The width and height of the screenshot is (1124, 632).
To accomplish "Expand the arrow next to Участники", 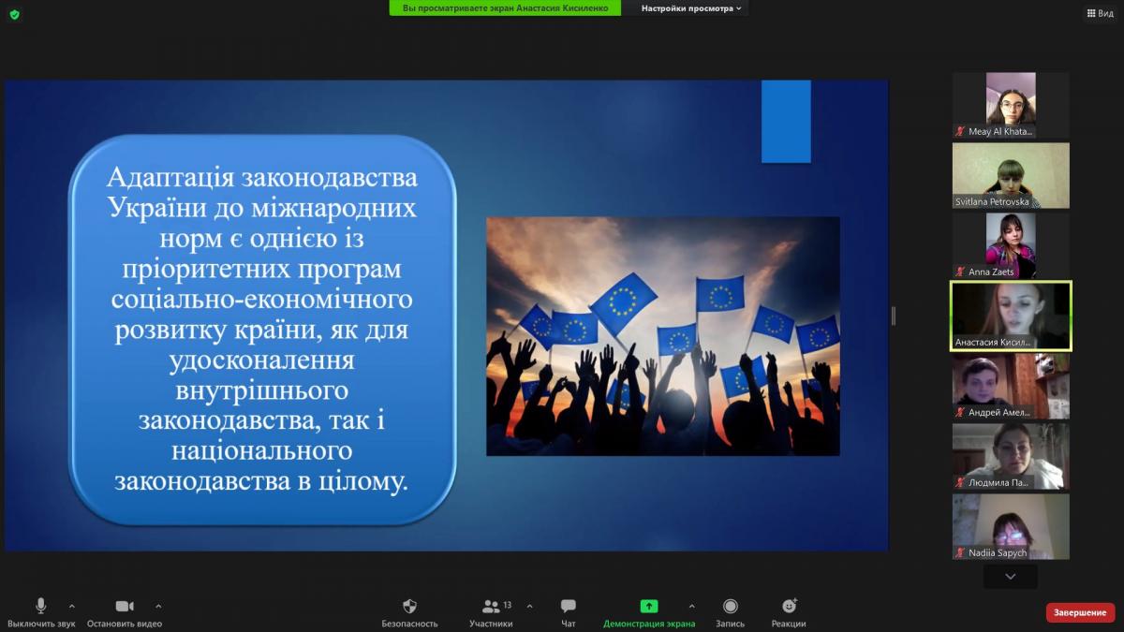I will pos(529,606).
